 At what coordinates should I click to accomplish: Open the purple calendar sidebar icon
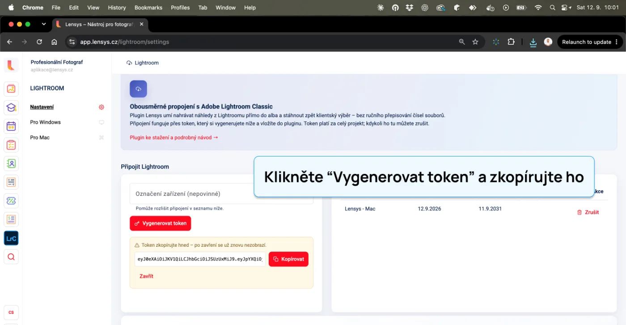pyautogui.click(x=11, y=126)
